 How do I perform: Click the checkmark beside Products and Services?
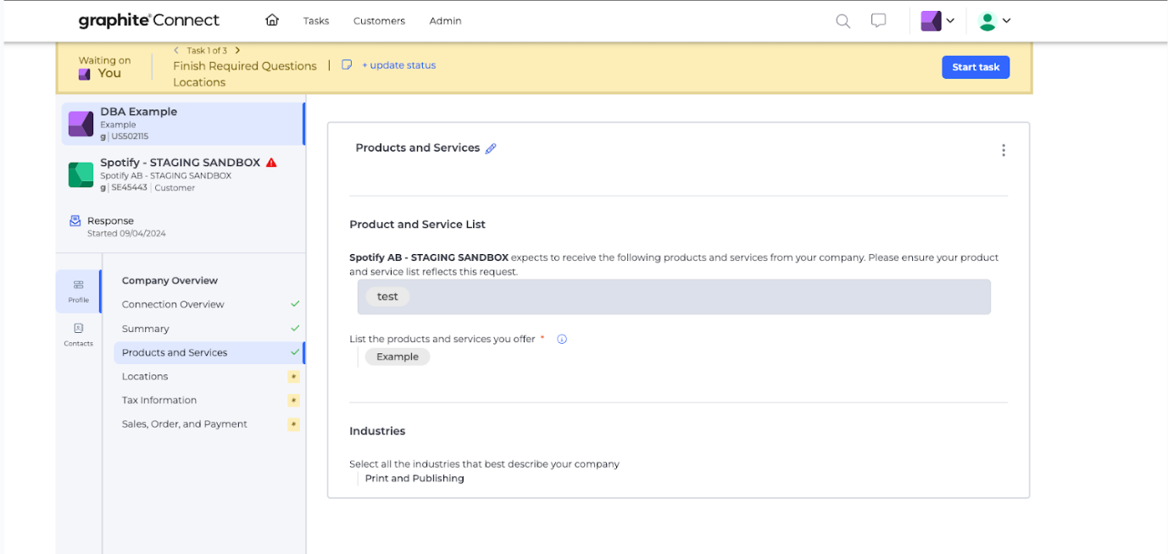coord(294,352)
